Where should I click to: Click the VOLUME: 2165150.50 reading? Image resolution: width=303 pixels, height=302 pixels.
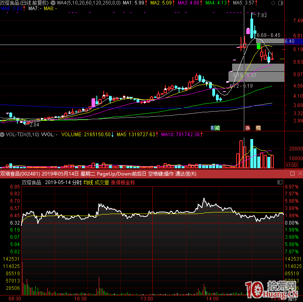(86, 134)
